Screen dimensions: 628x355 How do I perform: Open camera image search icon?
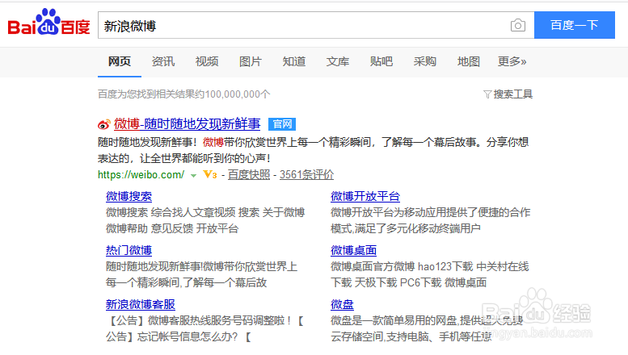[x=518, y=26]
